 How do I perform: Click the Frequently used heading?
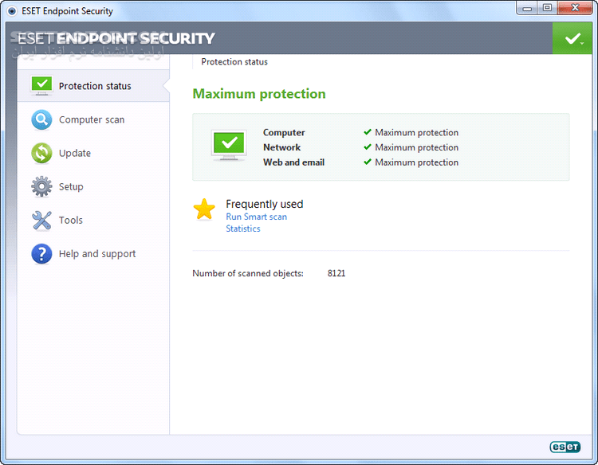264,204
